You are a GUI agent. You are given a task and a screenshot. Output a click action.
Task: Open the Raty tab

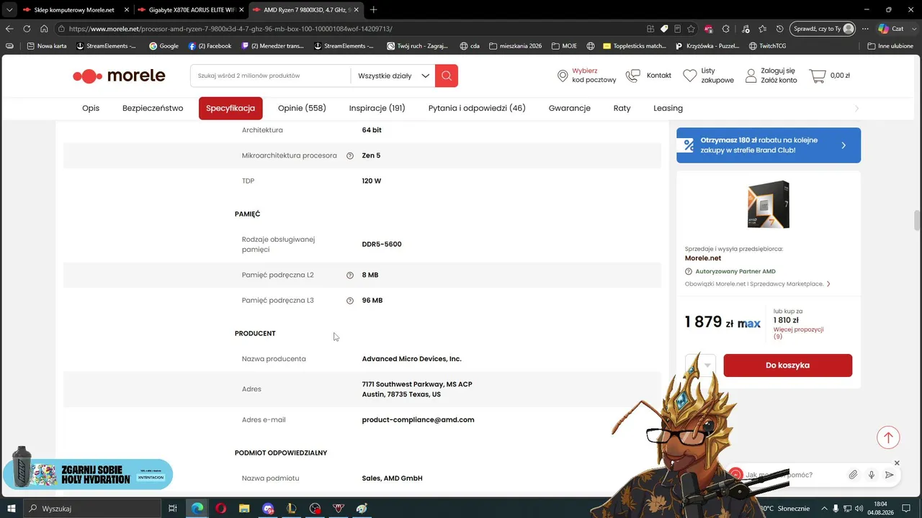tap(622, 108)
